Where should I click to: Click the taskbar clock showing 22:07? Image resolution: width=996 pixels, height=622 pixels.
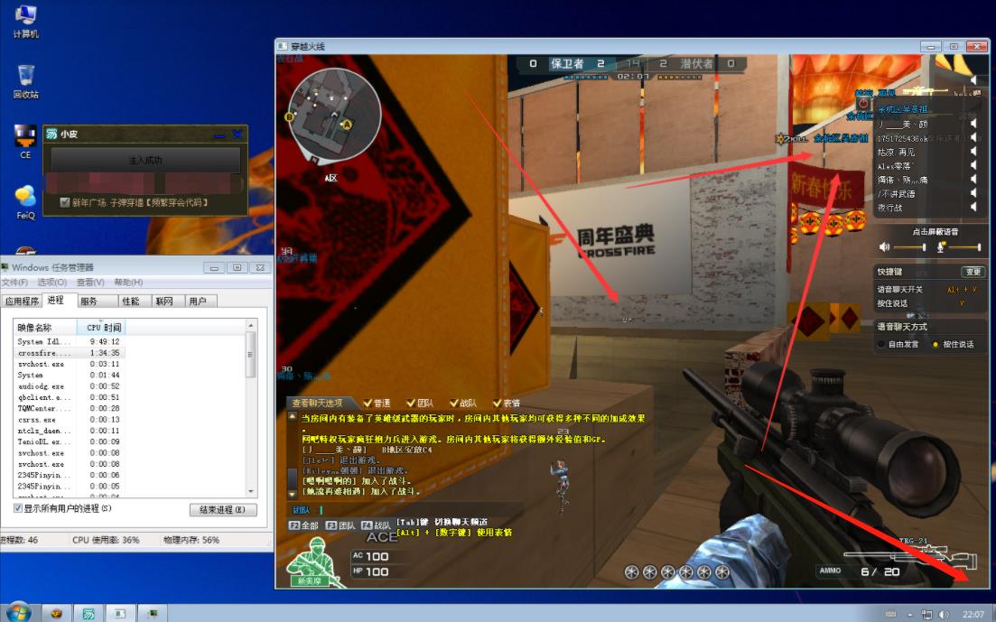tap(973, 615)
